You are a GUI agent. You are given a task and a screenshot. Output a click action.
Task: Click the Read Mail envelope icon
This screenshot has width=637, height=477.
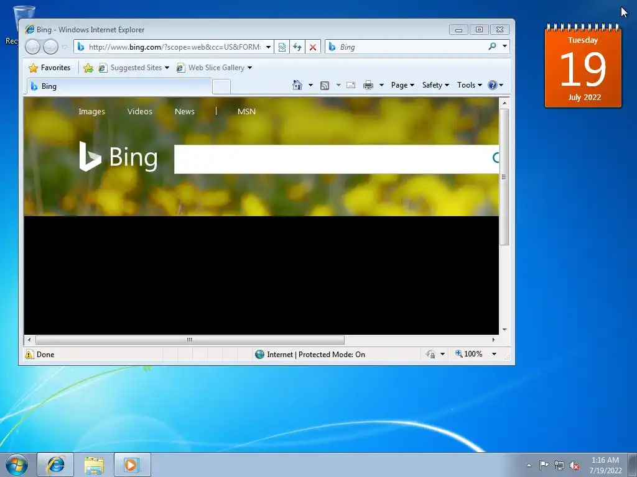point(351,85)
